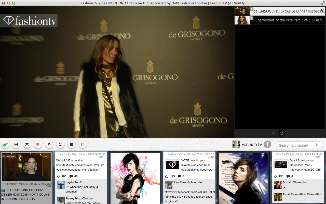Open Benny Mixo Chauke's profile name
Image resolution: width=326 pixels, height=204 pixels.
click(79, 198)
